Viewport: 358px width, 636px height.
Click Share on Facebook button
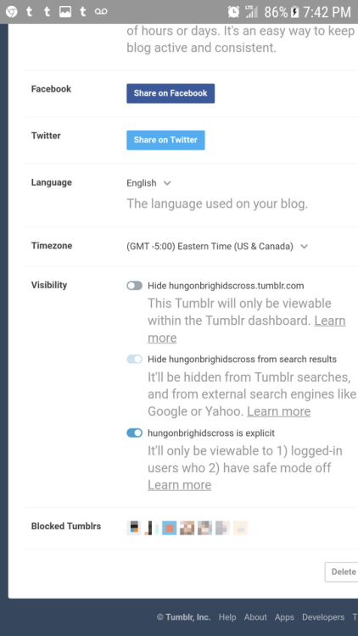(171, 93)
